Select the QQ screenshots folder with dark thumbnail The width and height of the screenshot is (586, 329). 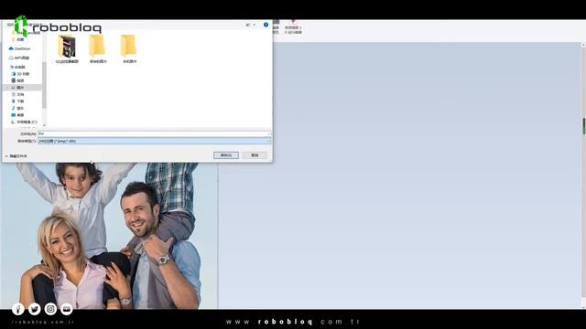click(x=67, y=48)
